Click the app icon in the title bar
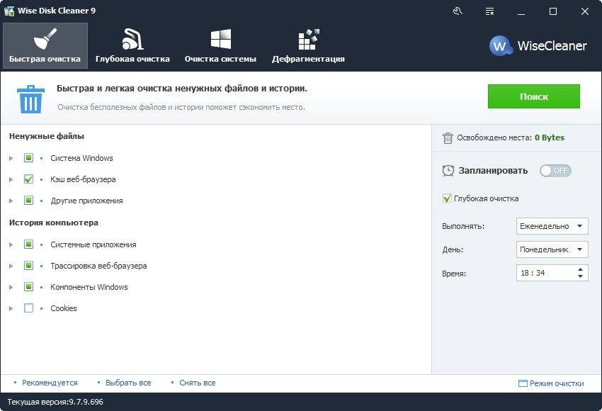This screenshot has width=602, height=411. [x=8, y=11]
